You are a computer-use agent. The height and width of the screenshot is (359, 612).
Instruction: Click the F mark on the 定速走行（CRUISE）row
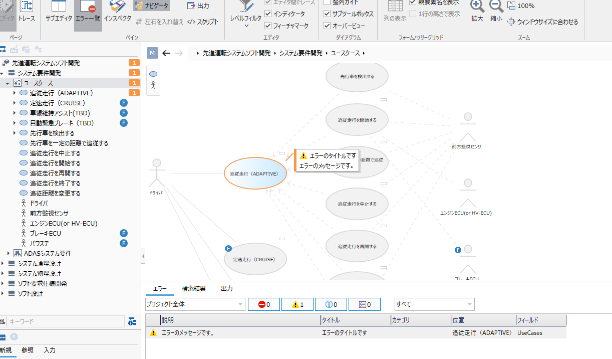[x=124, y=103]
